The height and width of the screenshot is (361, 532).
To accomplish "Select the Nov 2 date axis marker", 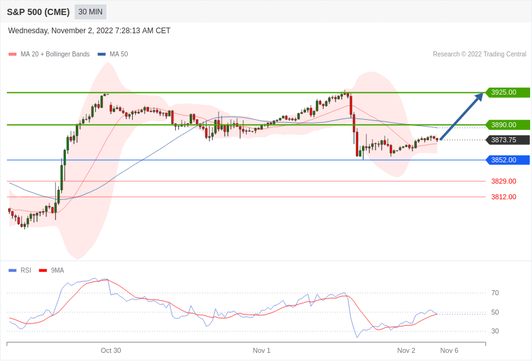I will click(406, 350).
